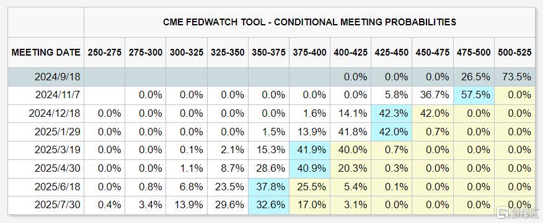Click the 40.9% cell for 2025/4/30
543x223 pixels.
[309, 169]
